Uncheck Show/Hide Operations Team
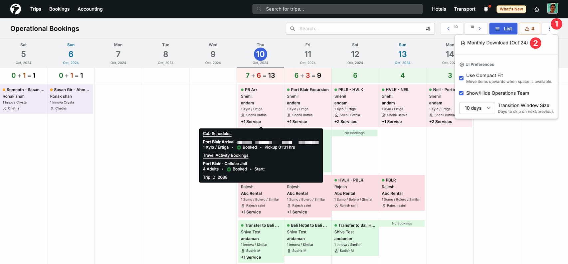 (x=461, y=93)
